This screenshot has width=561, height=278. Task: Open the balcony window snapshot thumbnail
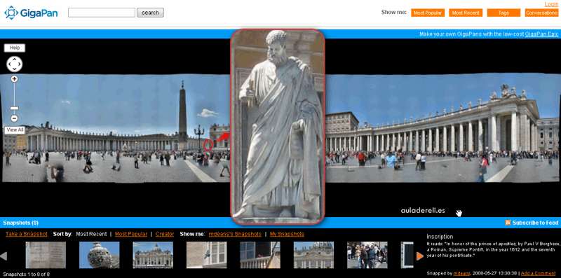pyautogui.click(x=260, y=255)
